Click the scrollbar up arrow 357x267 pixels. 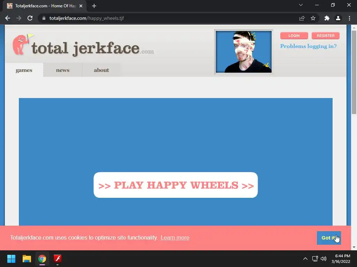click(354, 28)
